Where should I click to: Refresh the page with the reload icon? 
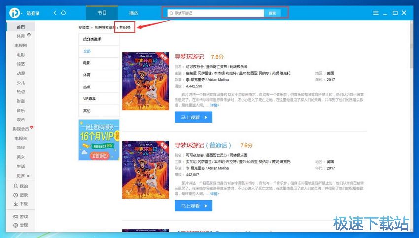click(63, 12)
